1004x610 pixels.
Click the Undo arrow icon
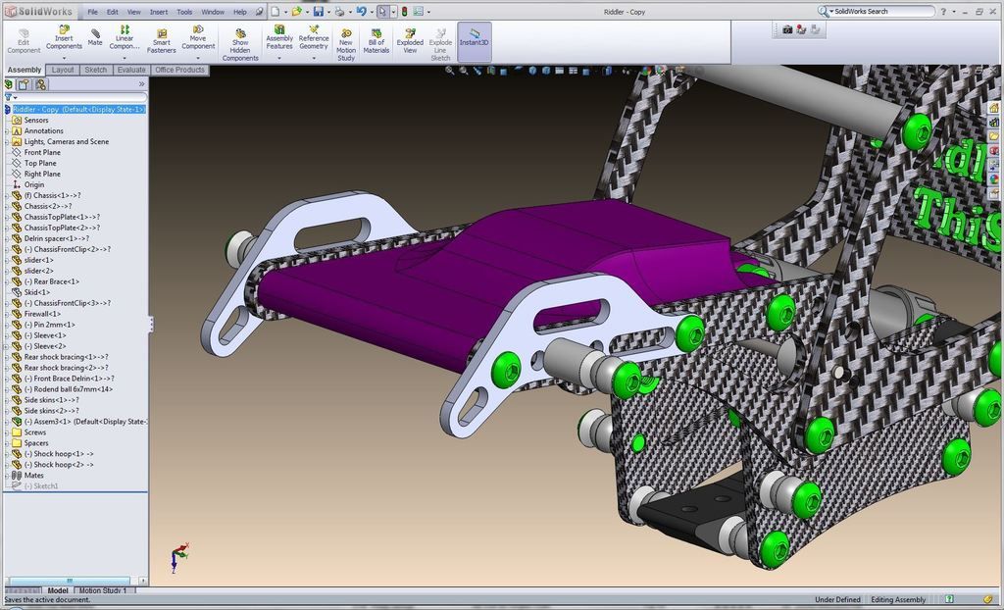361,12
